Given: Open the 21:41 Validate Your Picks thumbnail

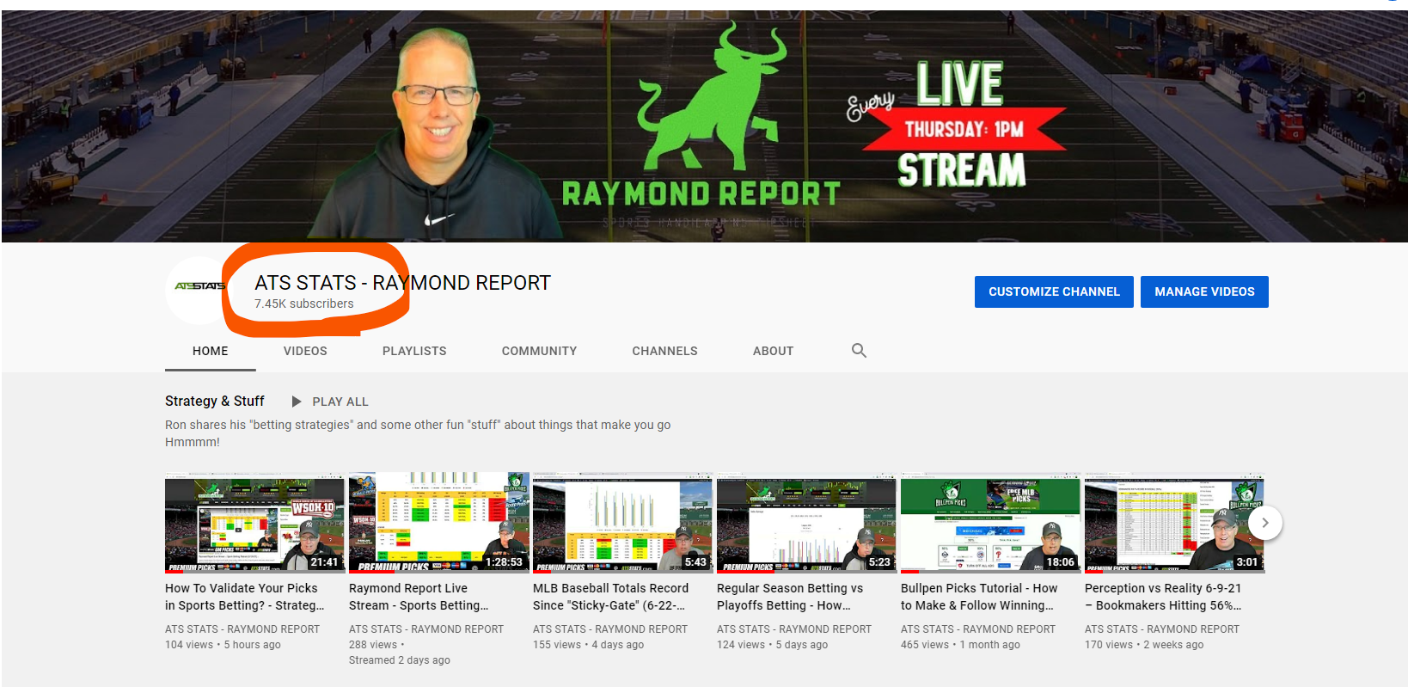Looking at the screenshot, I should [254, 522].
